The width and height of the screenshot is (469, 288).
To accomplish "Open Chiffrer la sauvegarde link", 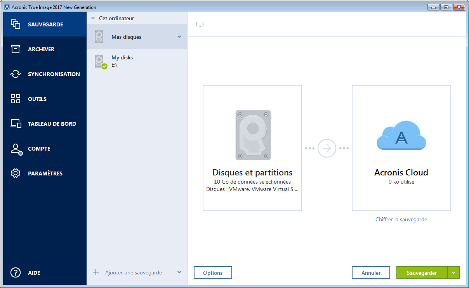I will (401, 219).
